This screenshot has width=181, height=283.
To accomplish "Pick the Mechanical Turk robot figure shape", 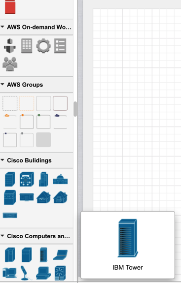I will point(10,46).
